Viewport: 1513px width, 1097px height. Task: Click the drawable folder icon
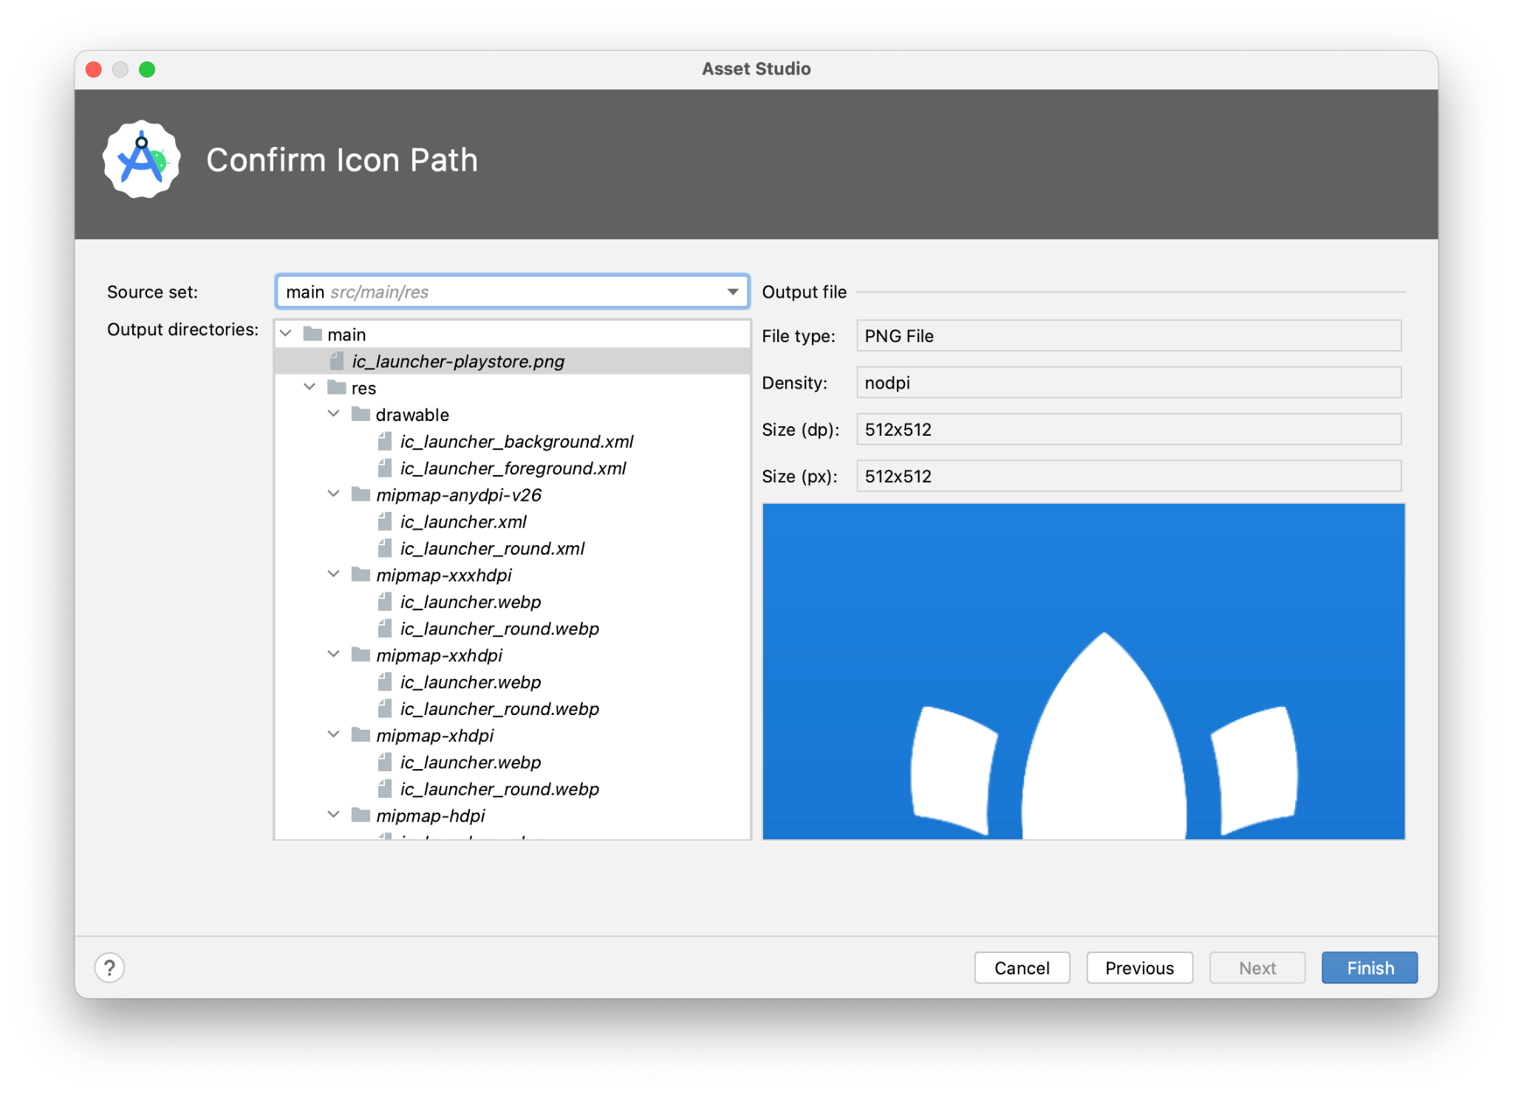click(361, 414)
